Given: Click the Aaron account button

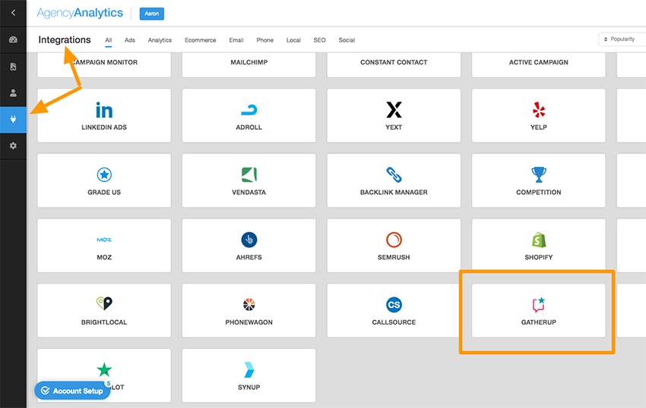Looking at the screenshot, I should [x=151, y=14].
